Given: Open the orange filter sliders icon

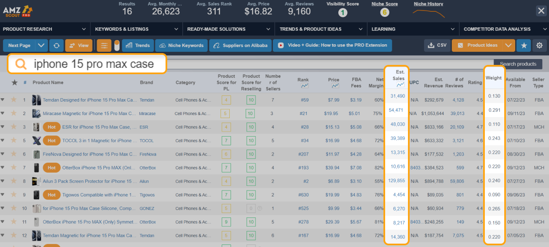Looking at the screenshot, I should click(104, 46).
